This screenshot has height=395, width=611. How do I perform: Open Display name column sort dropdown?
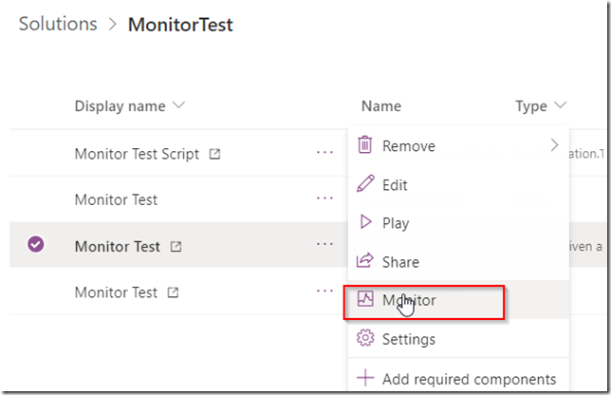click(179, 104)
